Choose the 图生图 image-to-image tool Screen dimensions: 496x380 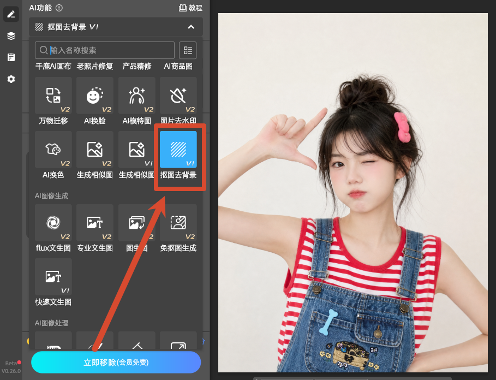point(136,223)
